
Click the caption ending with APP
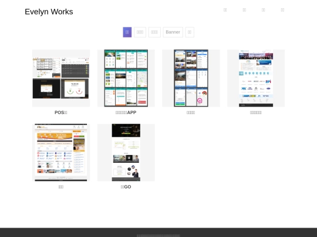tap(126, 112)
